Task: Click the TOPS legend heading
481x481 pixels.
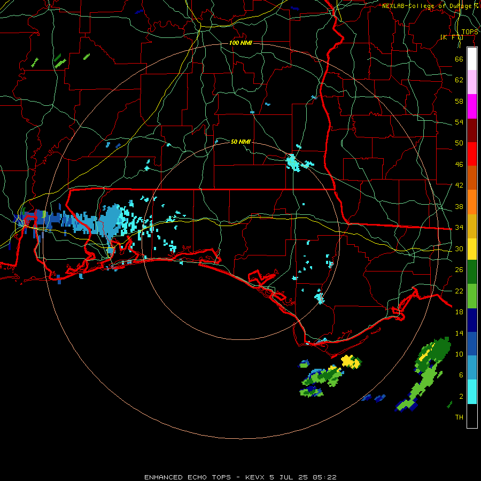Action: (x=470, y=32)
